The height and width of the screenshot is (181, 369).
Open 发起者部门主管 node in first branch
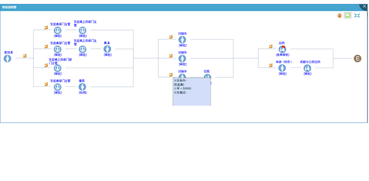click(57, 30)
